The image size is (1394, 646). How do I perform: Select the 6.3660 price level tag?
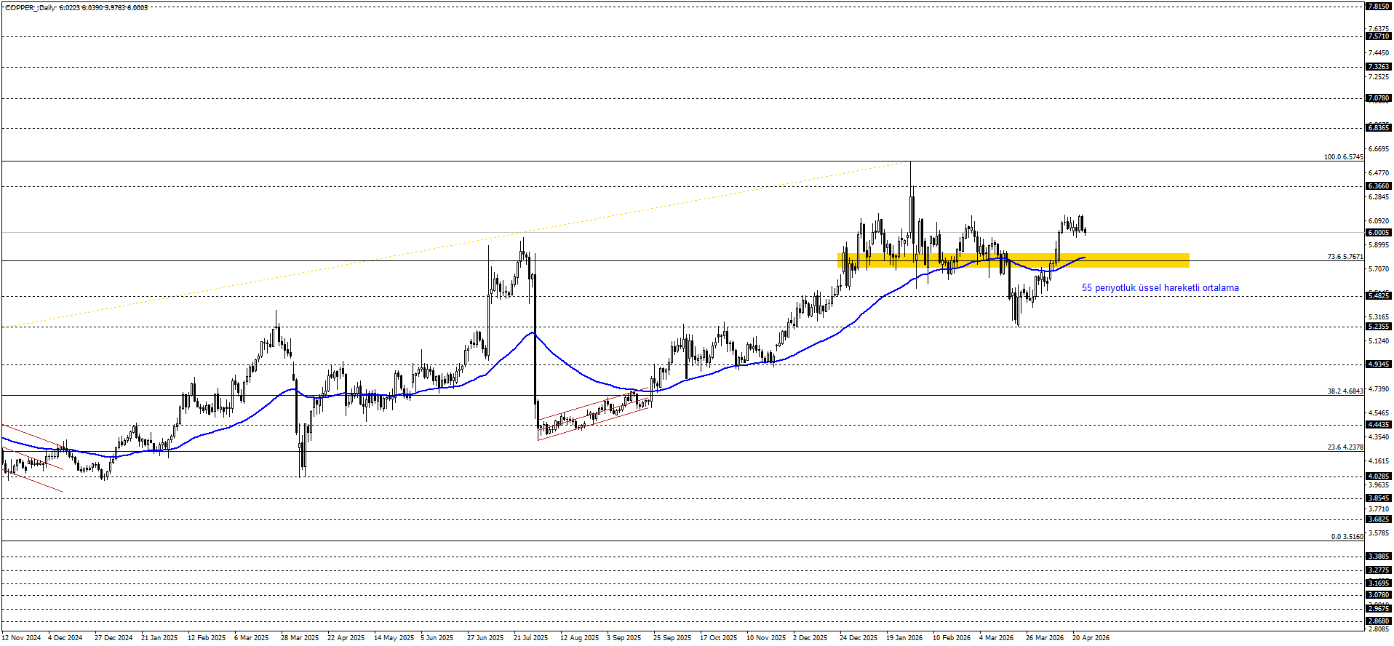[1378, 186]
